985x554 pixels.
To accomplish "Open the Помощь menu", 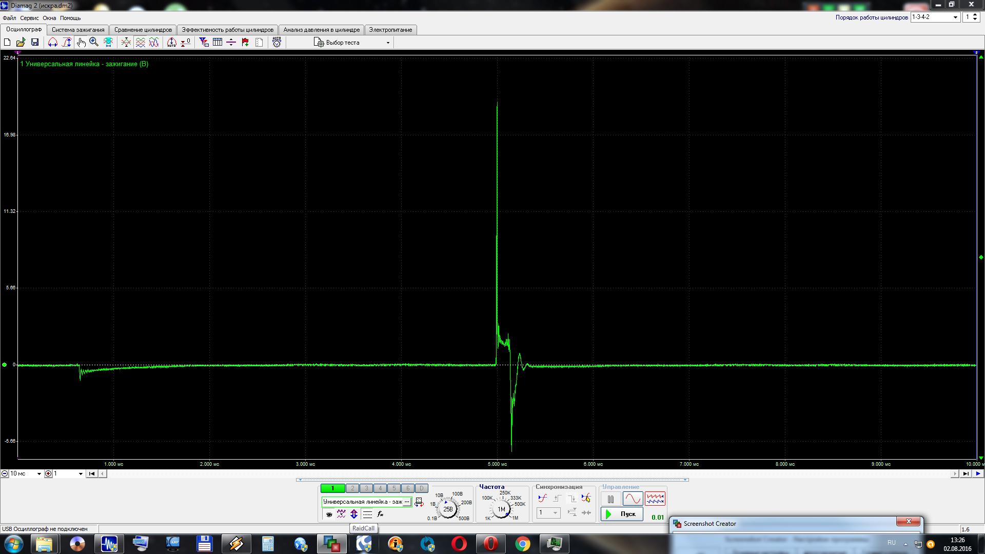I will click(70, 18).
